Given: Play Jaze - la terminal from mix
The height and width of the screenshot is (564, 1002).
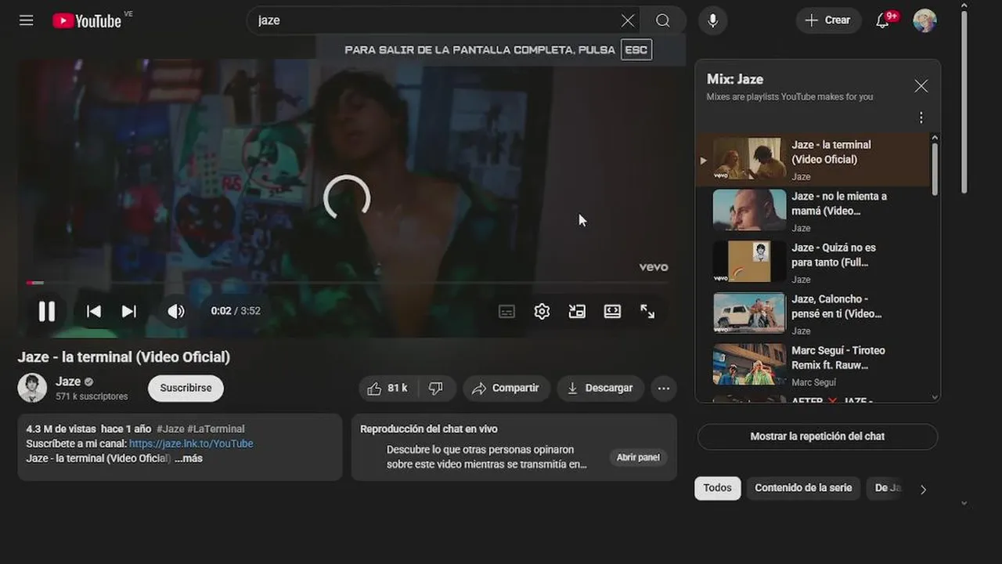Looking at the screenshot, I should point(813,160).
